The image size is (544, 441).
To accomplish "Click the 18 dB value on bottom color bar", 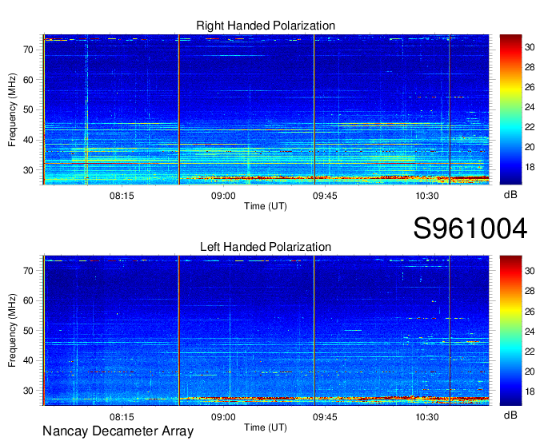I will (530, 391).
